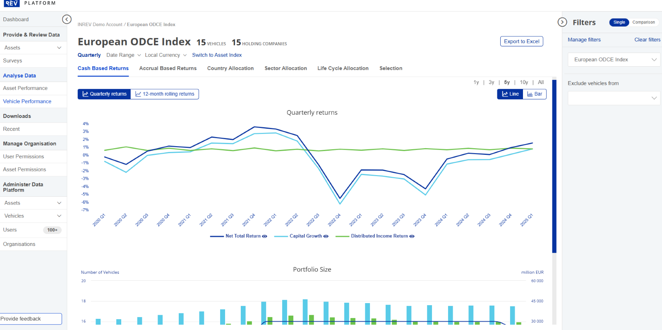Open the Sector Allocation tab

coord(285,68)
